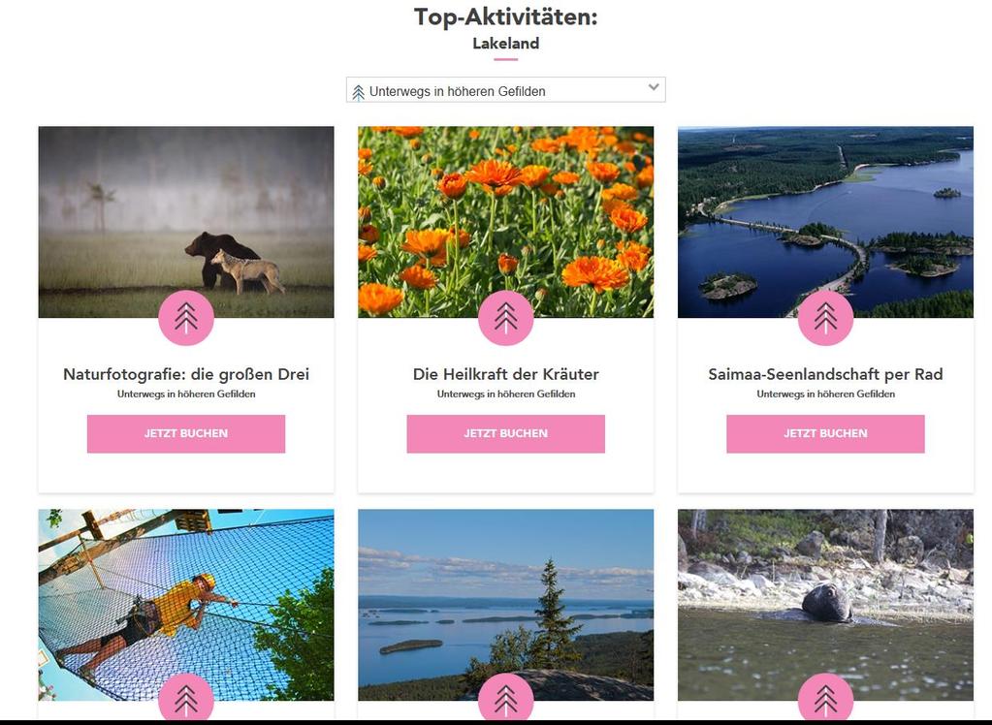This screenshot has width=992, height=725.
Task: Click pink tree icon on Heilkraft der Kräuter card
Action: tap(505, 318)
